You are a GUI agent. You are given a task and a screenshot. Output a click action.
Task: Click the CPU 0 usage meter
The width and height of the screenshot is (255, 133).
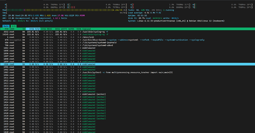coord(35,4)
